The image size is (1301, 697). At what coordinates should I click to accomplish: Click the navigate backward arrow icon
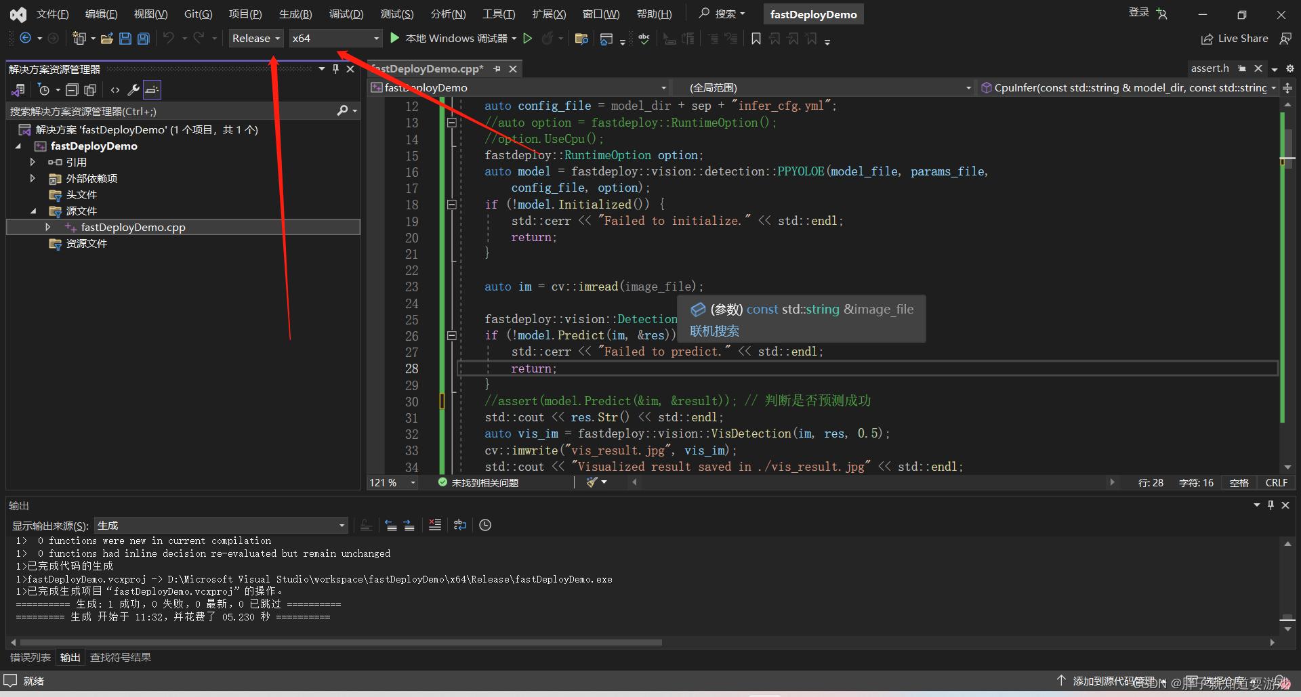25,39
